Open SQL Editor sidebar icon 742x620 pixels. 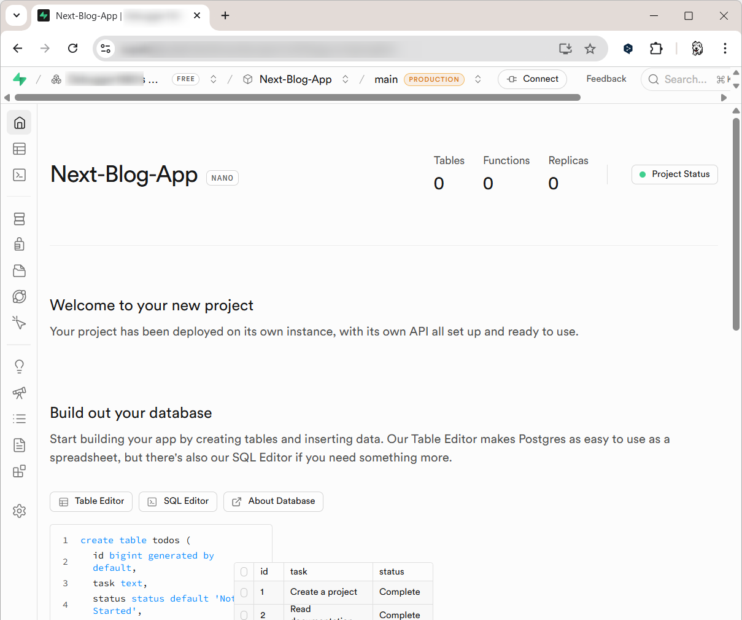(20, 175)
